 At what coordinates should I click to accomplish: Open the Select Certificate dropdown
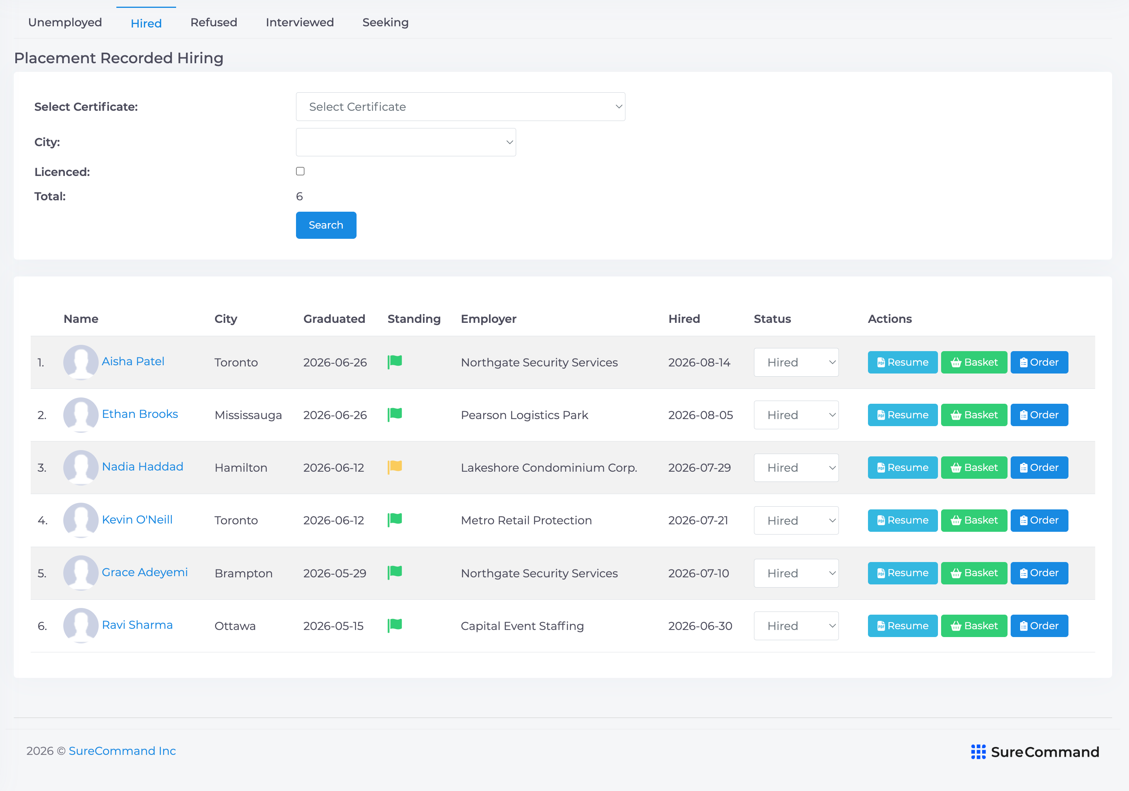point(460,106)
